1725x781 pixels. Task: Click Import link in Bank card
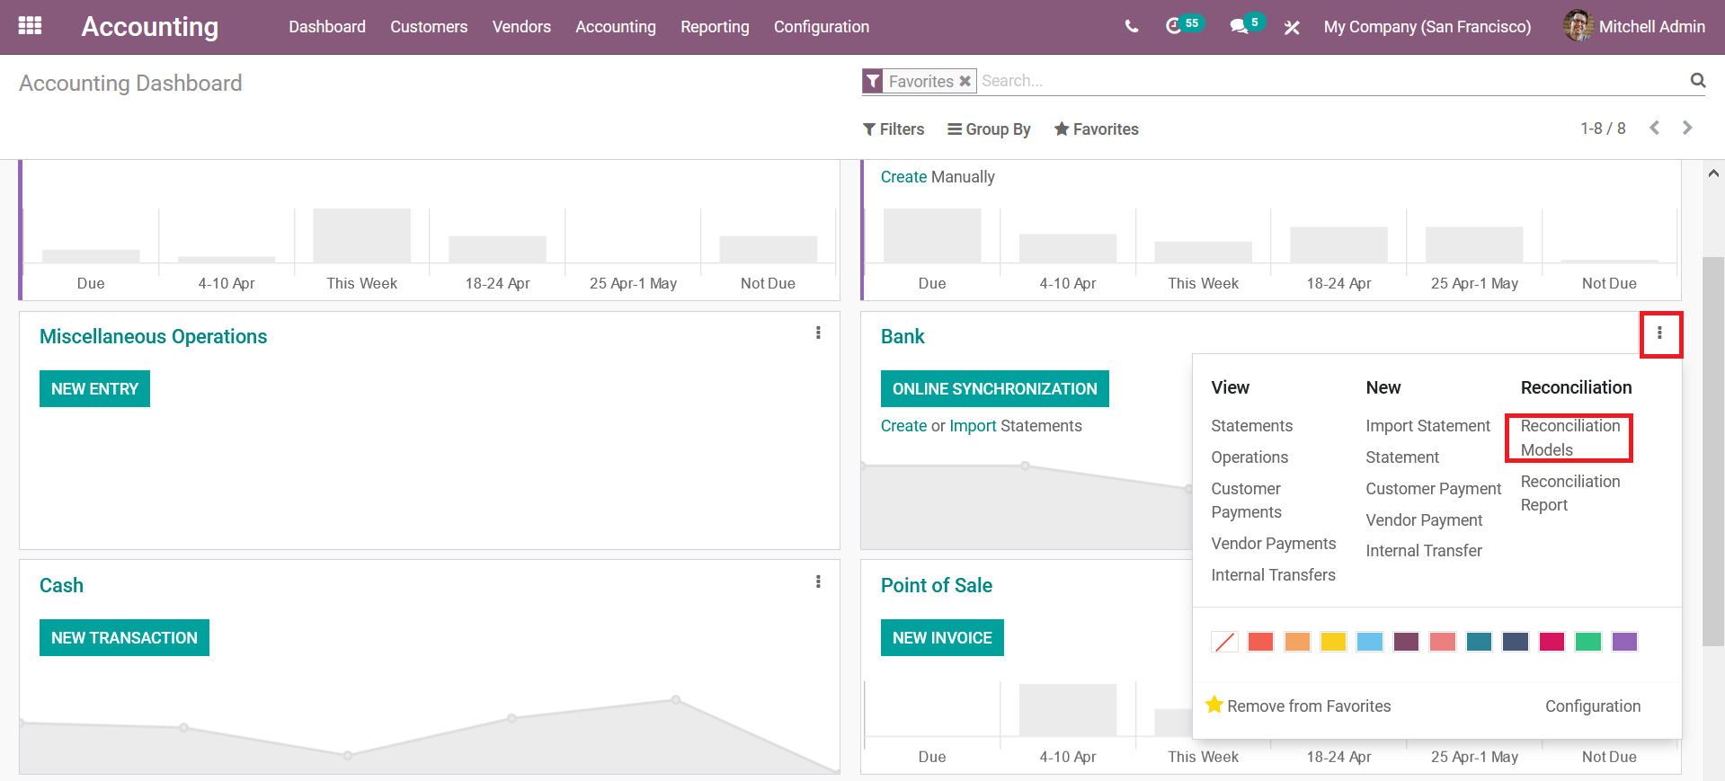[x=973, y=426]
